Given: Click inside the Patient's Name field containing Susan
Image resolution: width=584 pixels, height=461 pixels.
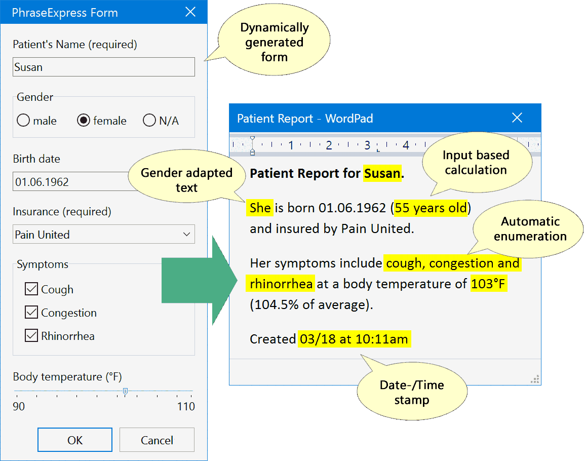Looking at the screenshot, I should tap(103, 66).
